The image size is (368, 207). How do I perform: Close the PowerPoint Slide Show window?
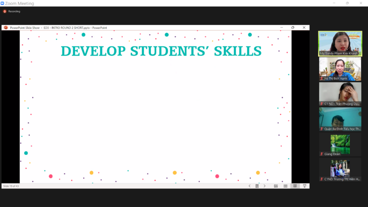[304, 27]
